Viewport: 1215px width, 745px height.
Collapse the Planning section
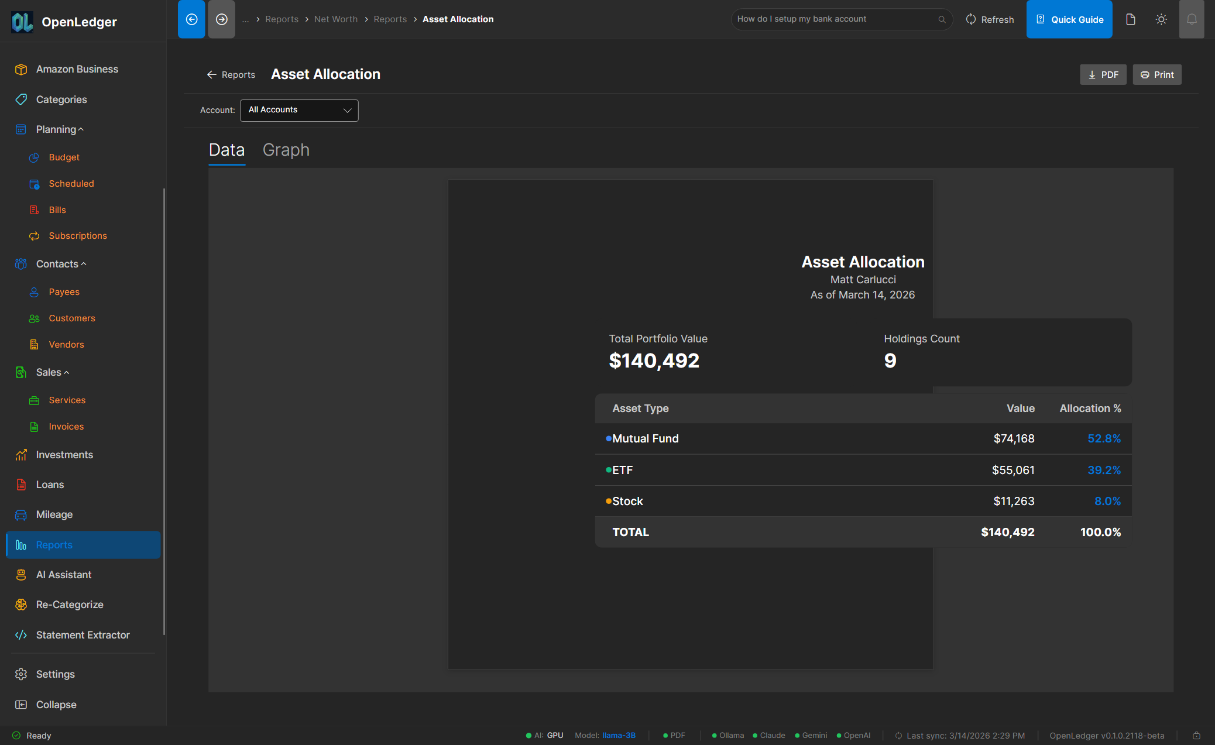coord(81,129)
